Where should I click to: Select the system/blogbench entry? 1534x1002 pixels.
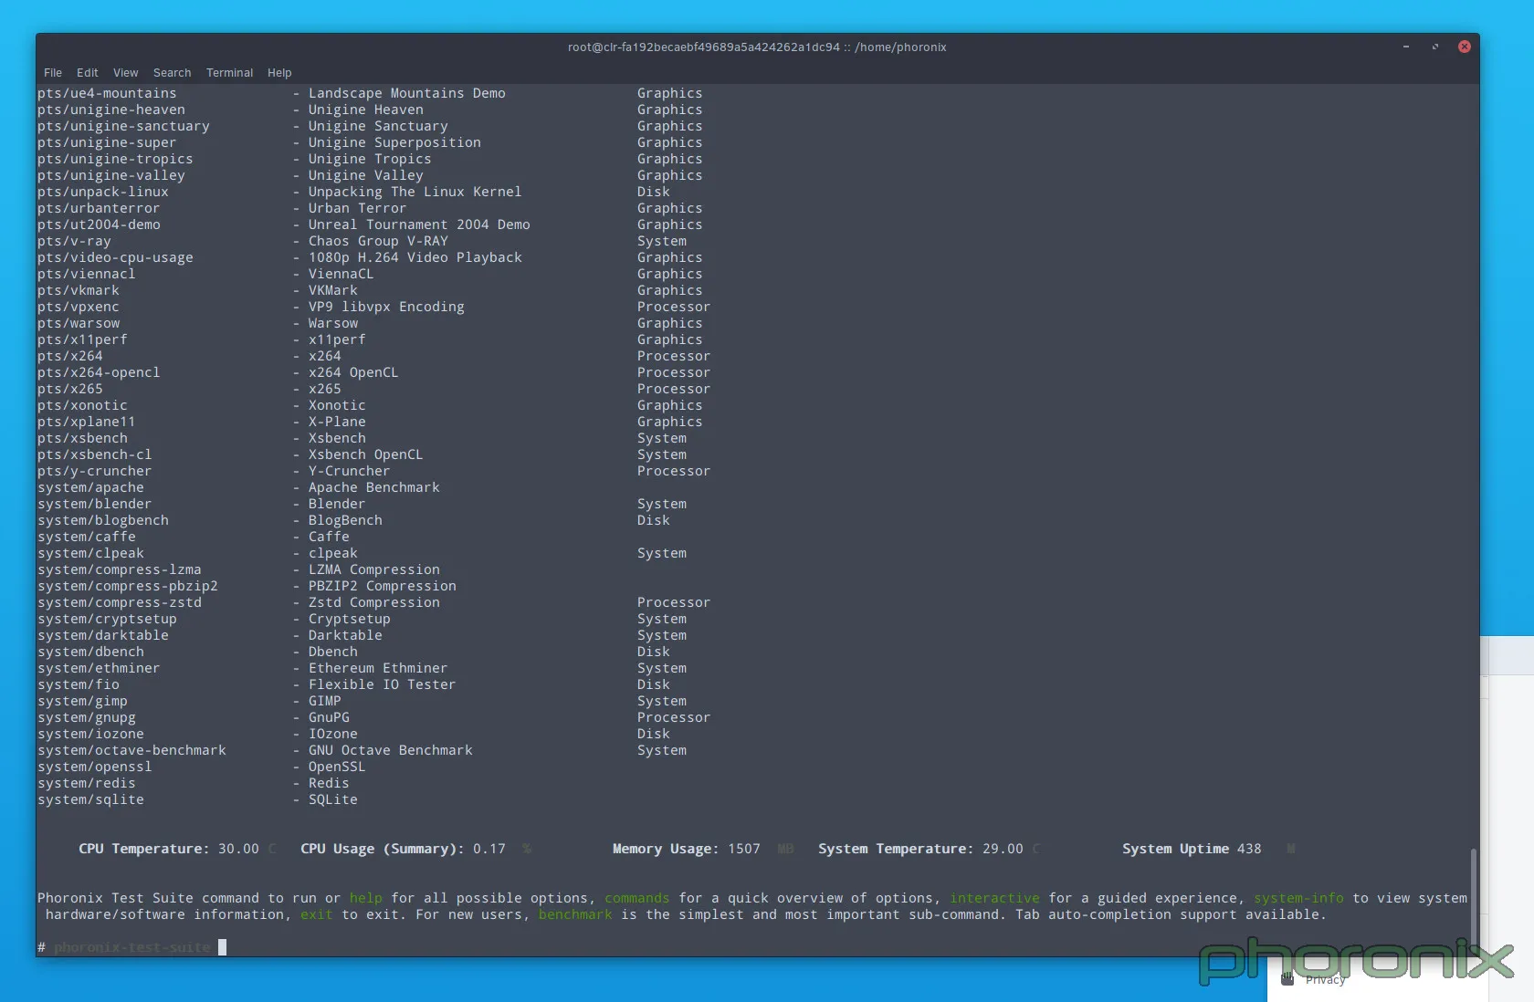[103, 520]
